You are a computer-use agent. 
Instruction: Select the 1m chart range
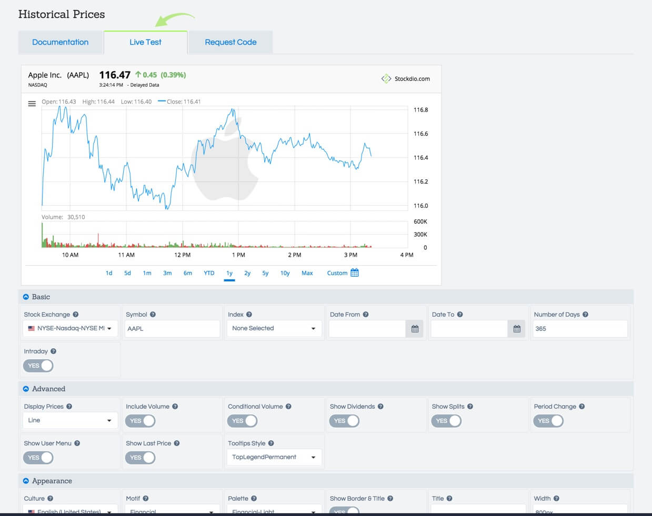[147, 273]
